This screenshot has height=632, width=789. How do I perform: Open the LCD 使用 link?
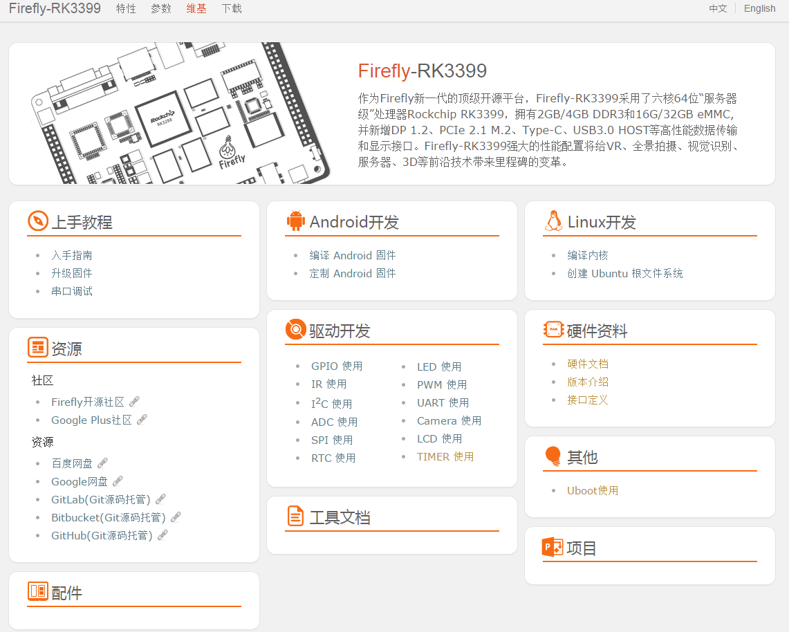tap(440, 439)
